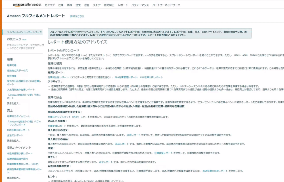
Task: Open the ストア menu
Action: [97, 5]
